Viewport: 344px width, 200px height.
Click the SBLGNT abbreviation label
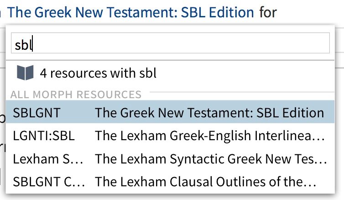[36, 113]
